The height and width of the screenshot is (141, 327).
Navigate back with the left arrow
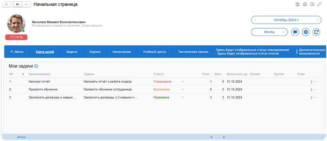click(x=17, y=4)
